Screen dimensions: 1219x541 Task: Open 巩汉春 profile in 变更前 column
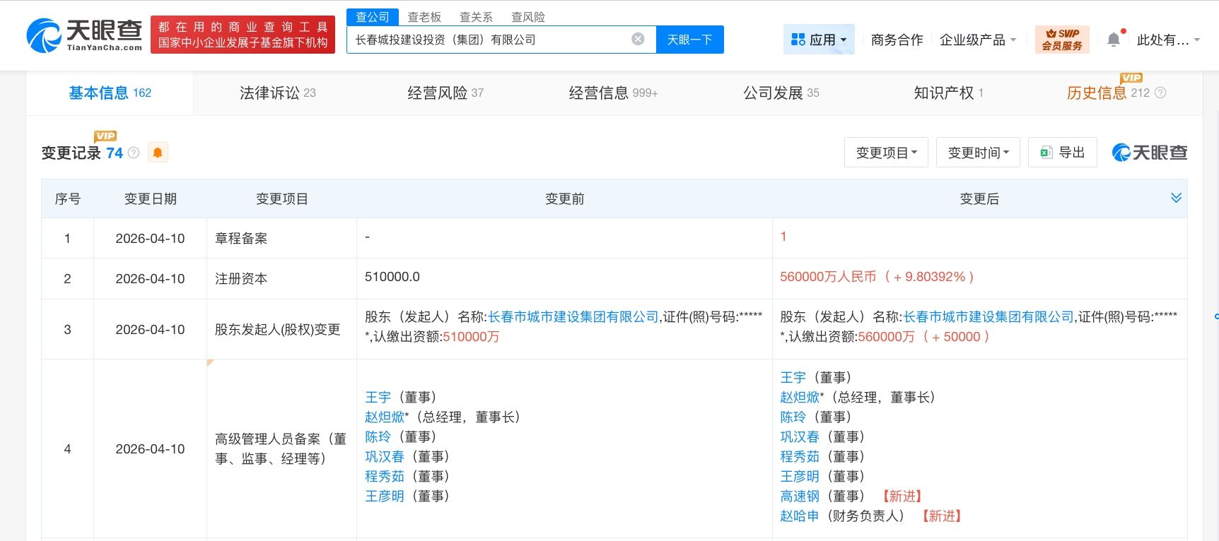[x=385, y=456]
